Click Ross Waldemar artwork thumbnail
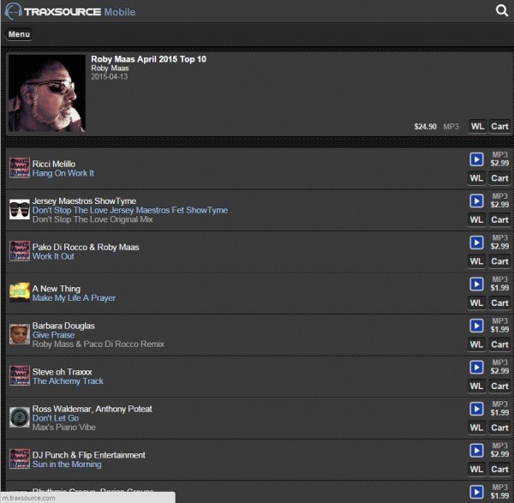Image resolution: width=514 pixels, height=503 pixels. pyautogui.click(x=20, y=417)
